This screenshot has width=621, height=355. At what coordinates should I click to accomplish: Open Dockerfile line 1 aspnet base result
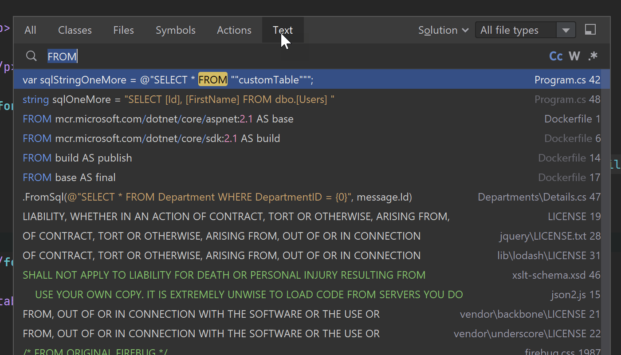[266, 119]
